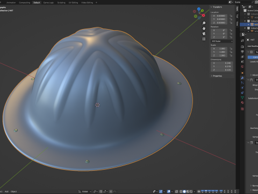258x194 pixels.
Task: Select rendered viewport shading mode
Action: click(x=191, y=191)
